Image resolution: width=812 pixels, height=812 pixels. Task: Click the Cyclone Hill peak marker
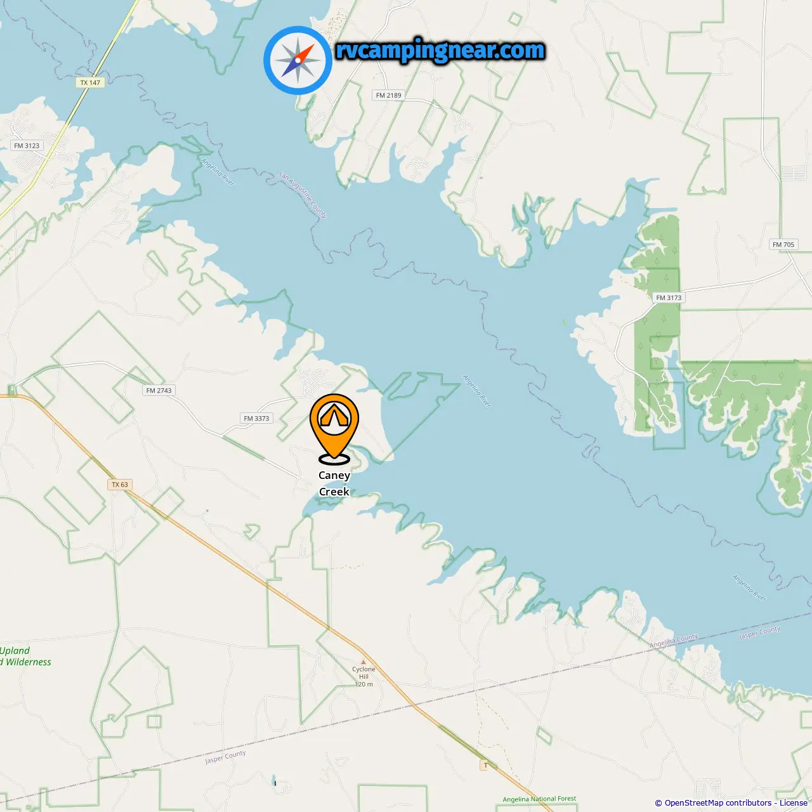pos(363,662)
